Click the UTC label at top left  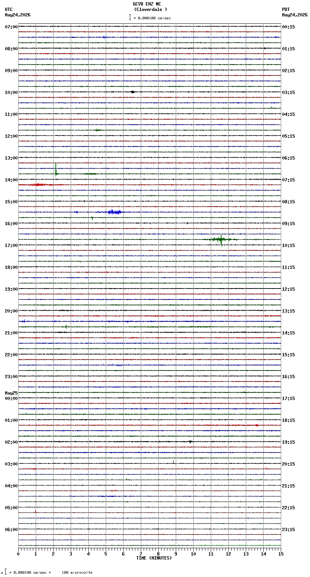9,9
